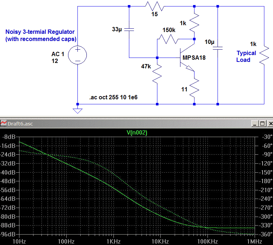This screenshot has height=245, width=273.
Task: Click the 47k base resistor
Action: [x=157, y=73]
